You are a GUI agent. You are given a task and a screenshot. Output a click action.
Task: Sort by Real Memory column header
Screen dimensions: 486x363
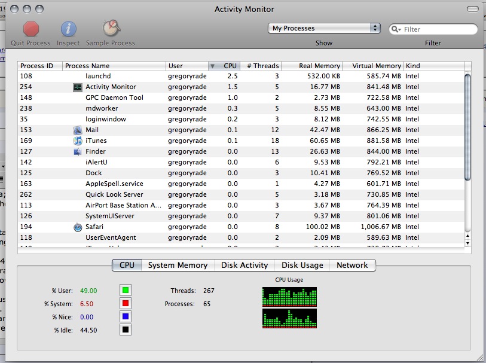pyautogui.click(x=312, y=66)
